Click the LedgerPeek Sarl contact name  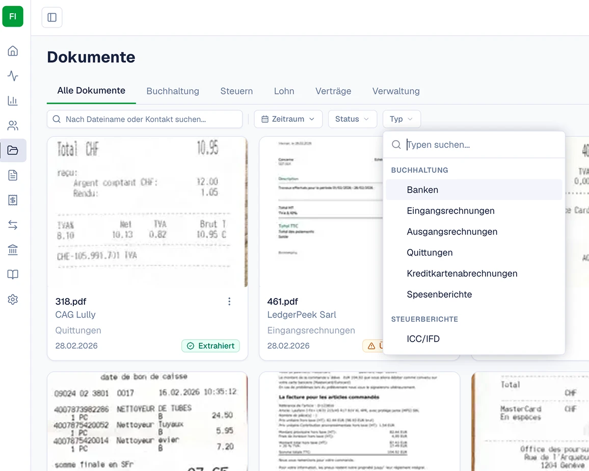[302, 315]
